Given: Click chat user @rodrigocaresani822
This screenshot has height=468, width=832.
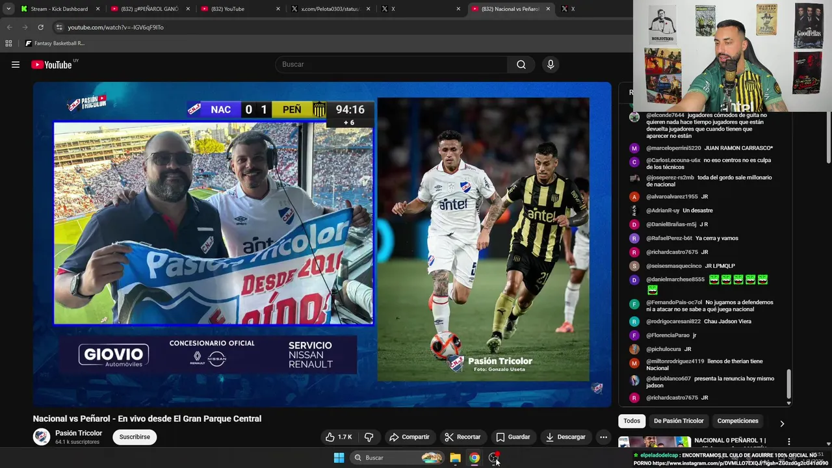Looking at the screenshot, I should (x=673, y=321).
